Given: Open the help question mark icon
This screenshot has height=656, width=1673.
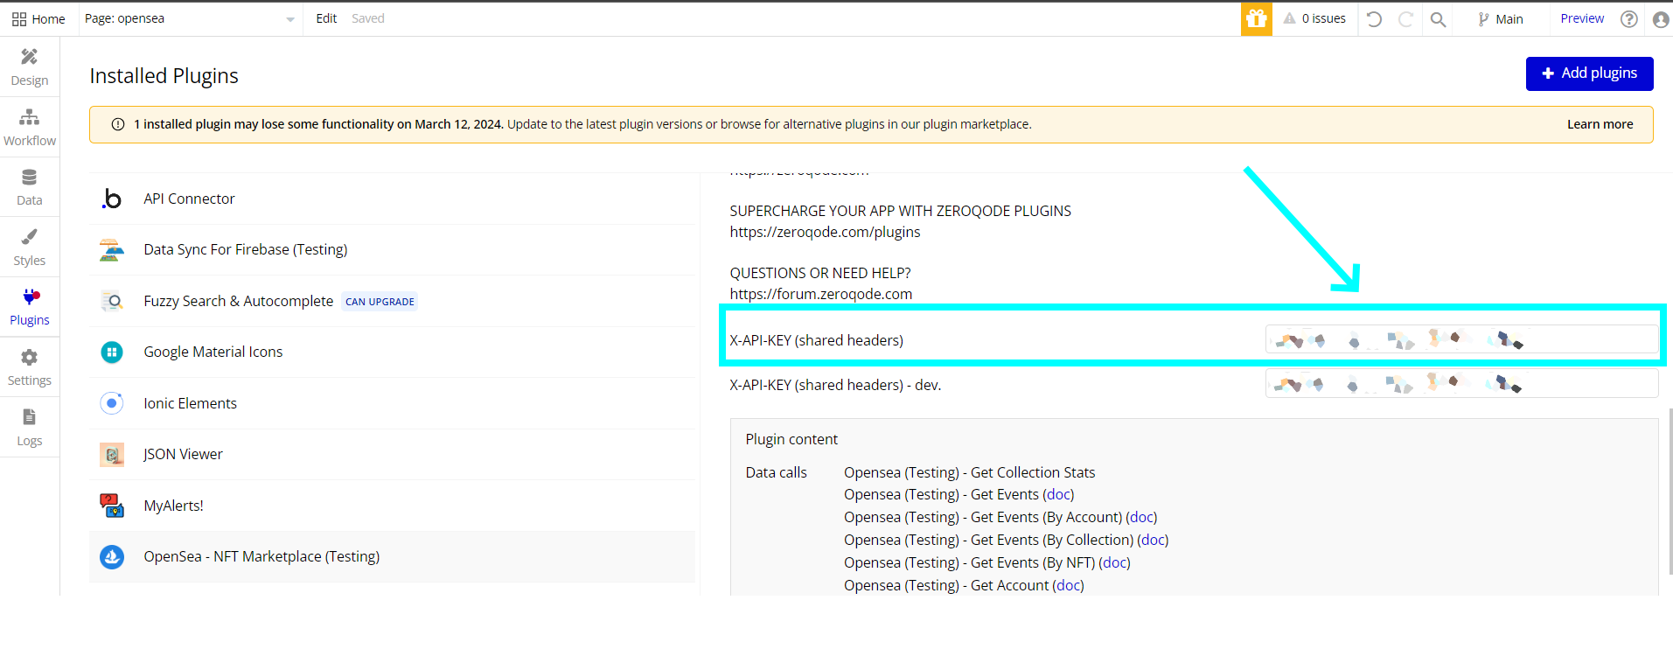Looking at the screenshot, I should coord(1628,18).
